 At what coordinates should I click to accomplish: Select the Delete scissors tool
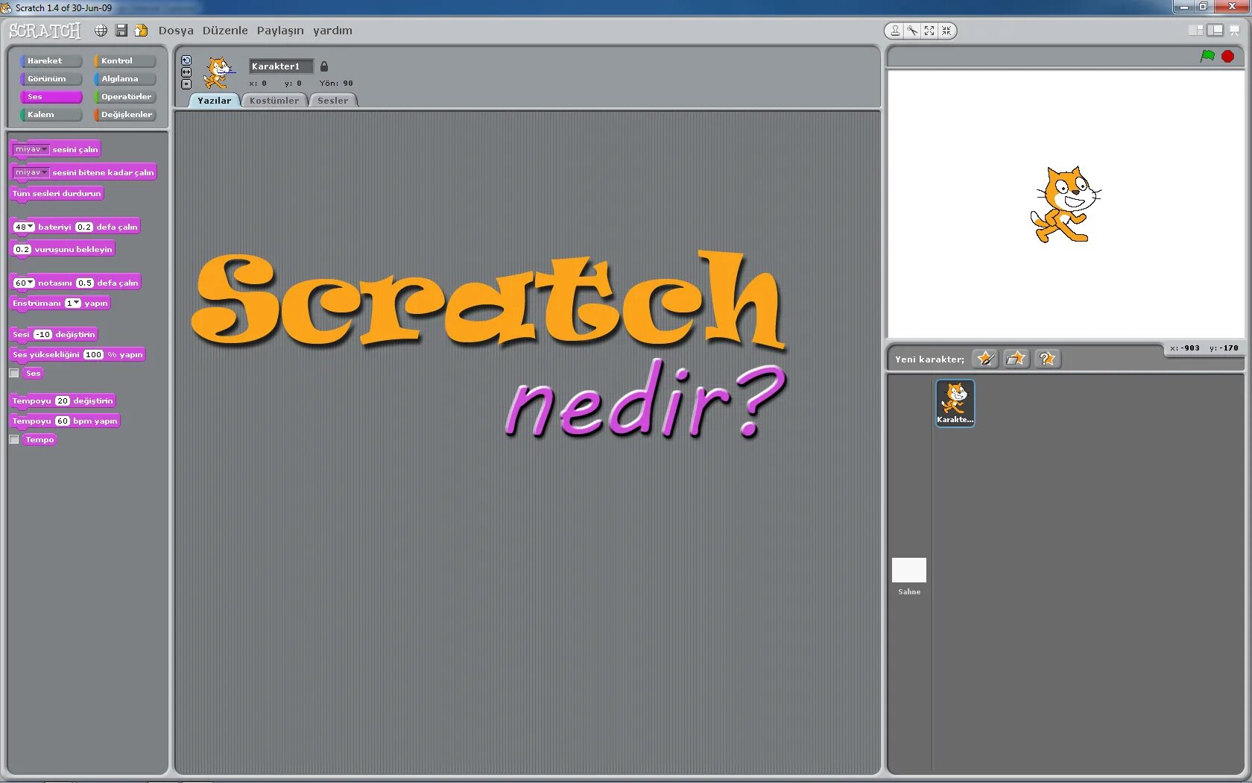(x=912, y=31)
